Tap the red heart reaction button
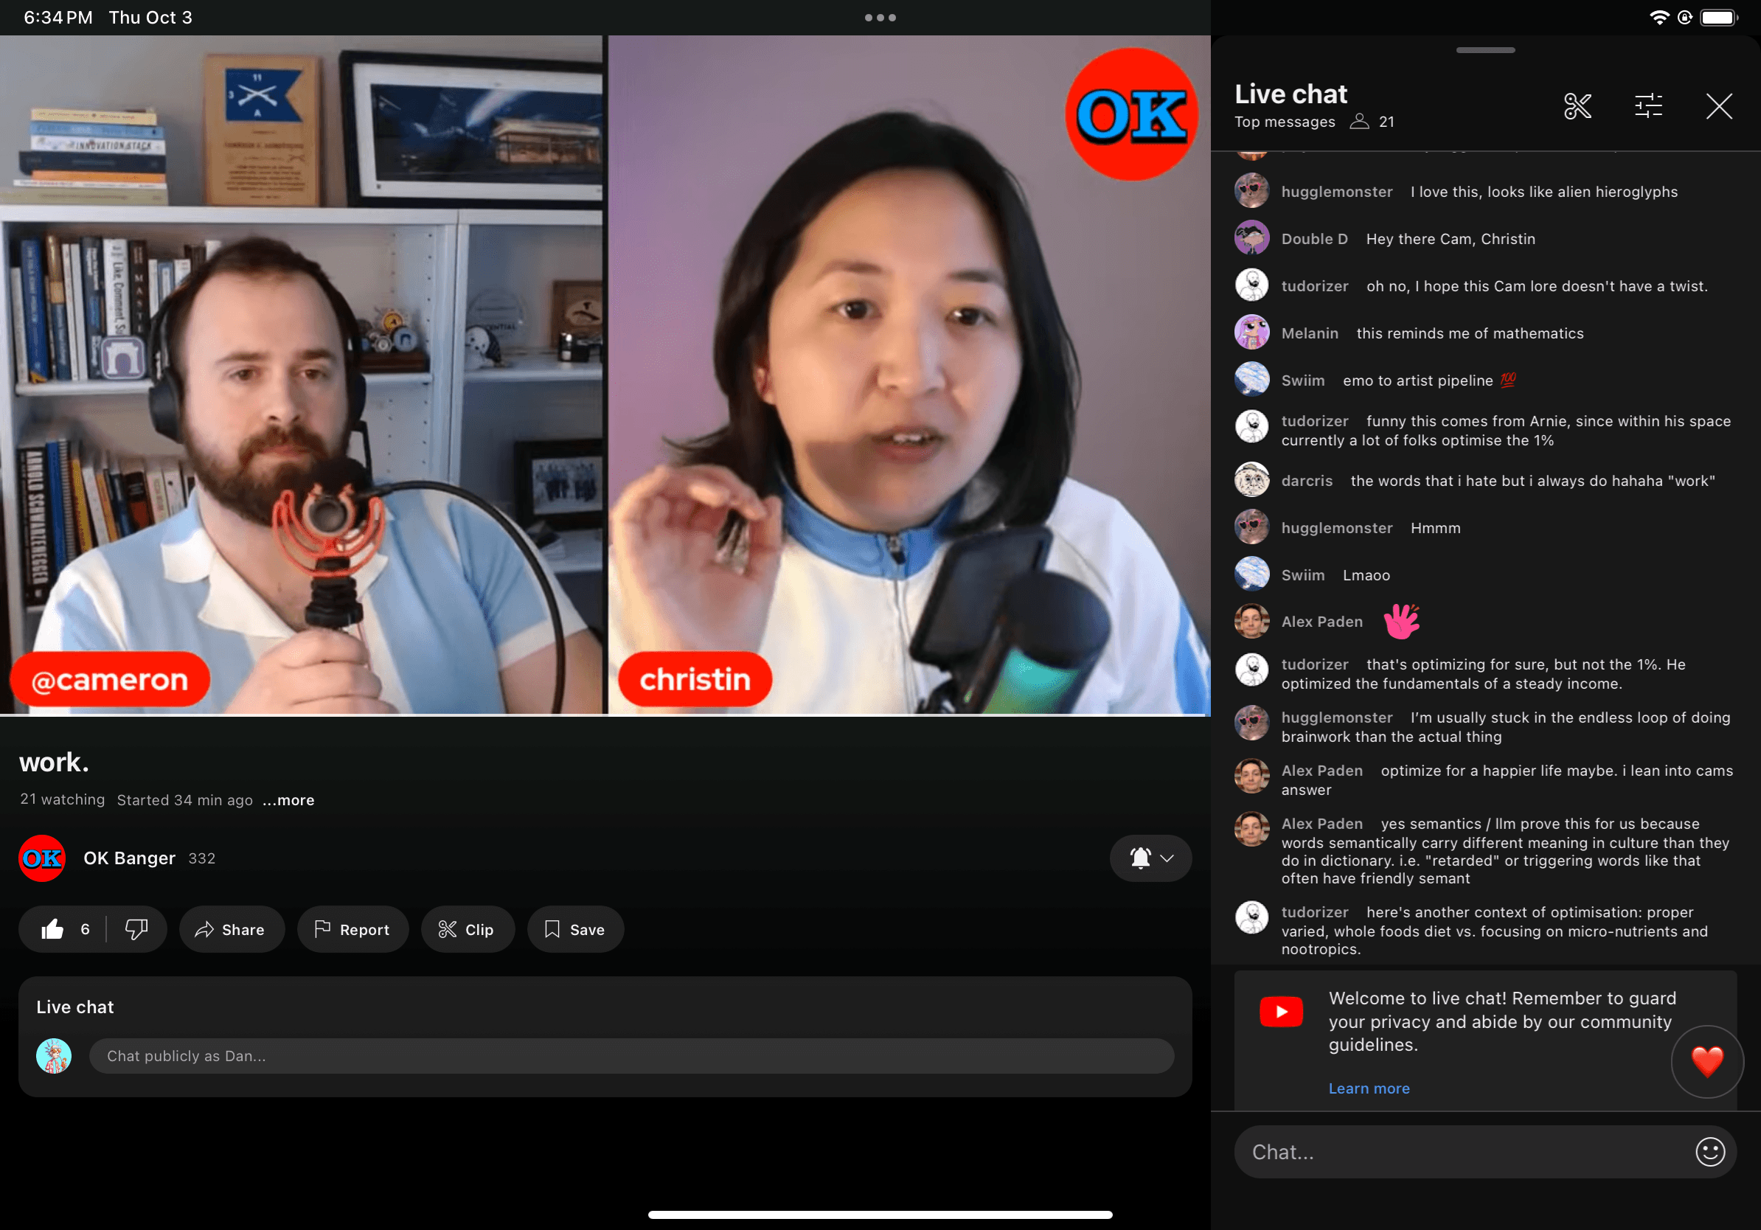 click(1706, 1061)
